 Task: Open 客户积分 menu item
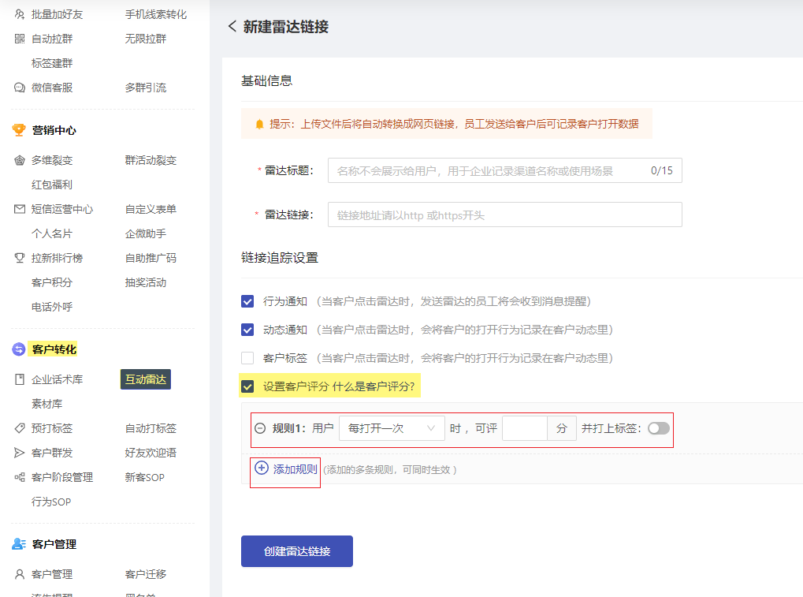click(x=52, y=282)
